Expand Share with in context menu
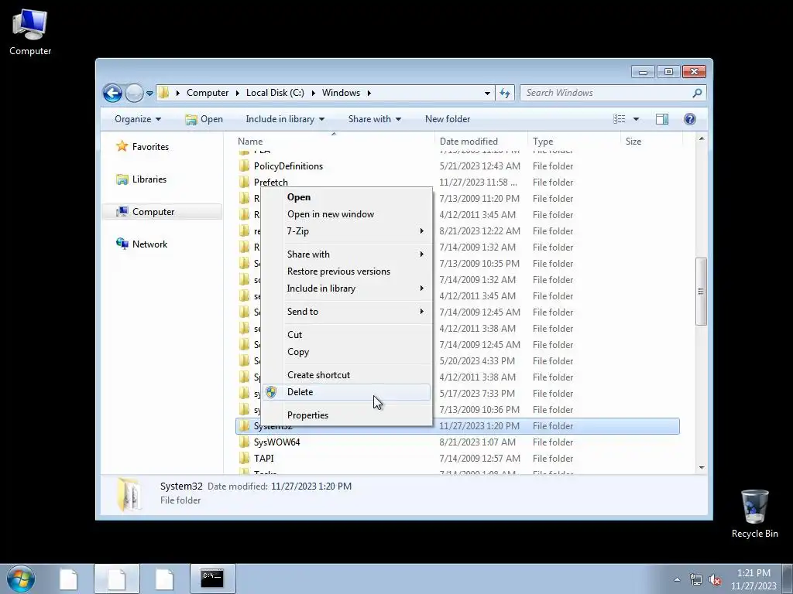The height and width of the screenshot is (594, 793). click(346, 254)
